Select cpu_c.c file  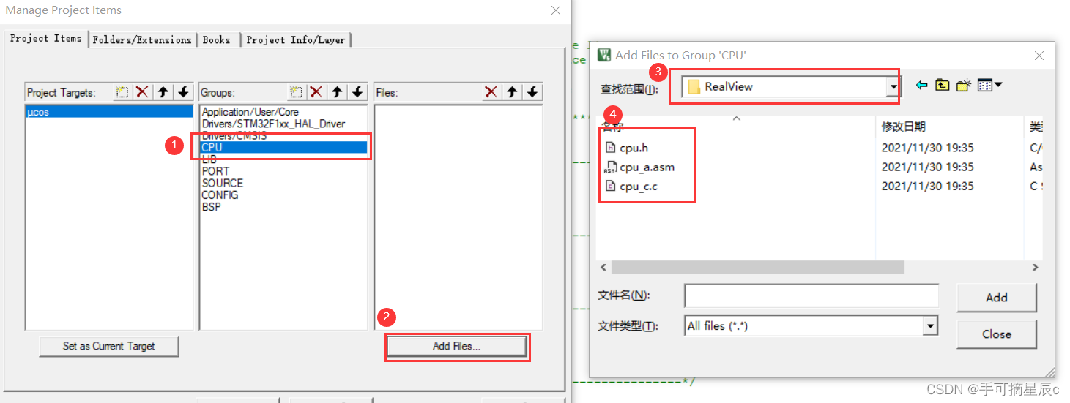pos(631,187)
